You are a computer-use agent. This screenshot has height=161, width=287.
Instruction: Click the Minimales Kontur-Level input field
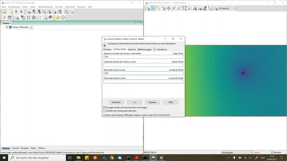tap(143, 73)
